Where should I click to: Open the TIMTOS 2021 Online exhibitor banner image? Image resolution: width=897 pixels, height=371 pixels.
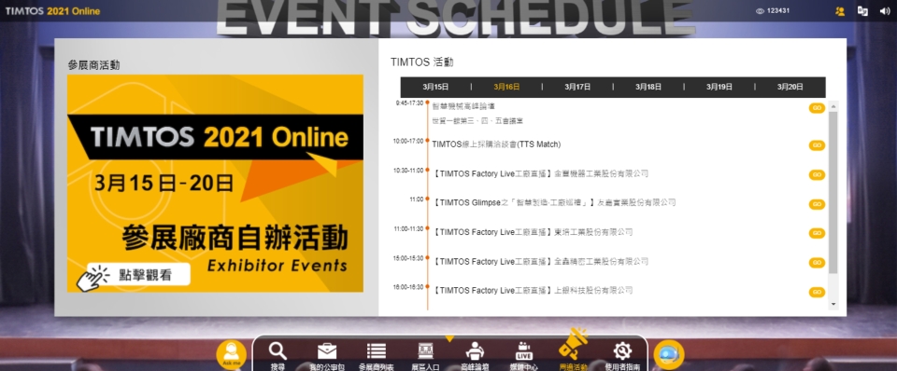click(215, 184)
